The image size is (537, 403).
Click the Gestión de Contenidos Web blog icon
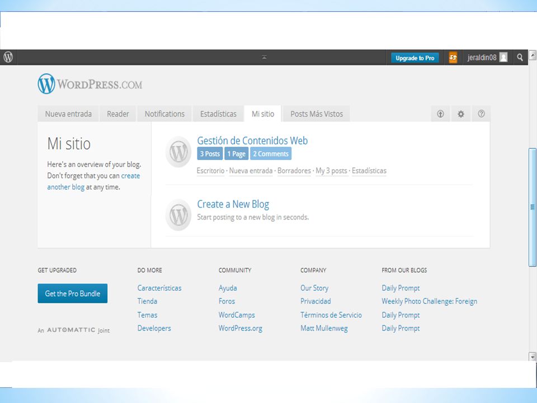click(x=178, y=152)
